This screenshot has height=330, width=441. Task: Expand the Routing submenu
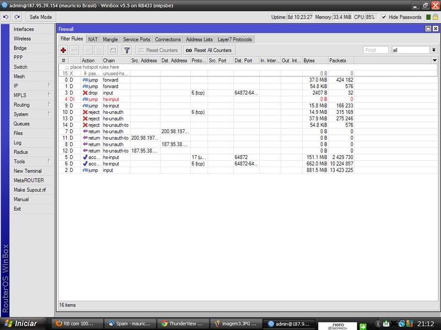(x=32, y=105)
